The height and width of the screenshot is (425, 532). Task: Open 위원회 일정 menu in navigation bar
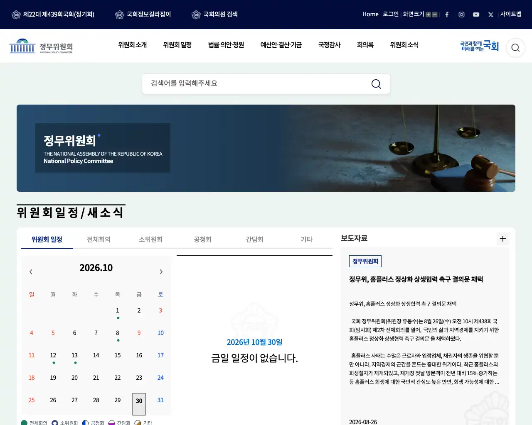177,45
